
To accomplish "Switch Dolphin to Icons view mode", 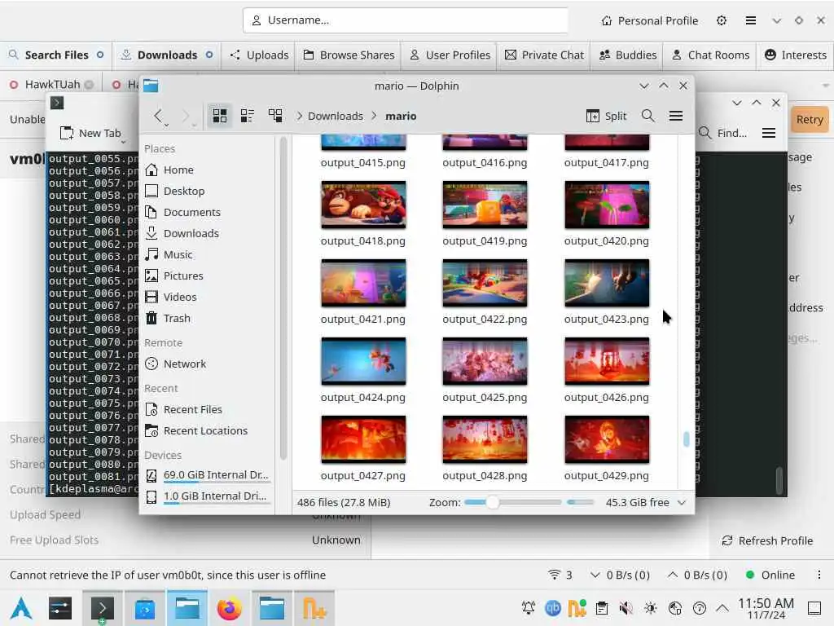I will click(220, 116).
